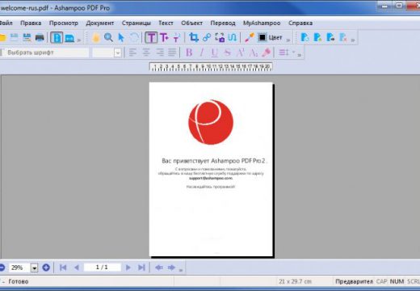Justify text alignment
420x291 pixels.
(172, 53)
